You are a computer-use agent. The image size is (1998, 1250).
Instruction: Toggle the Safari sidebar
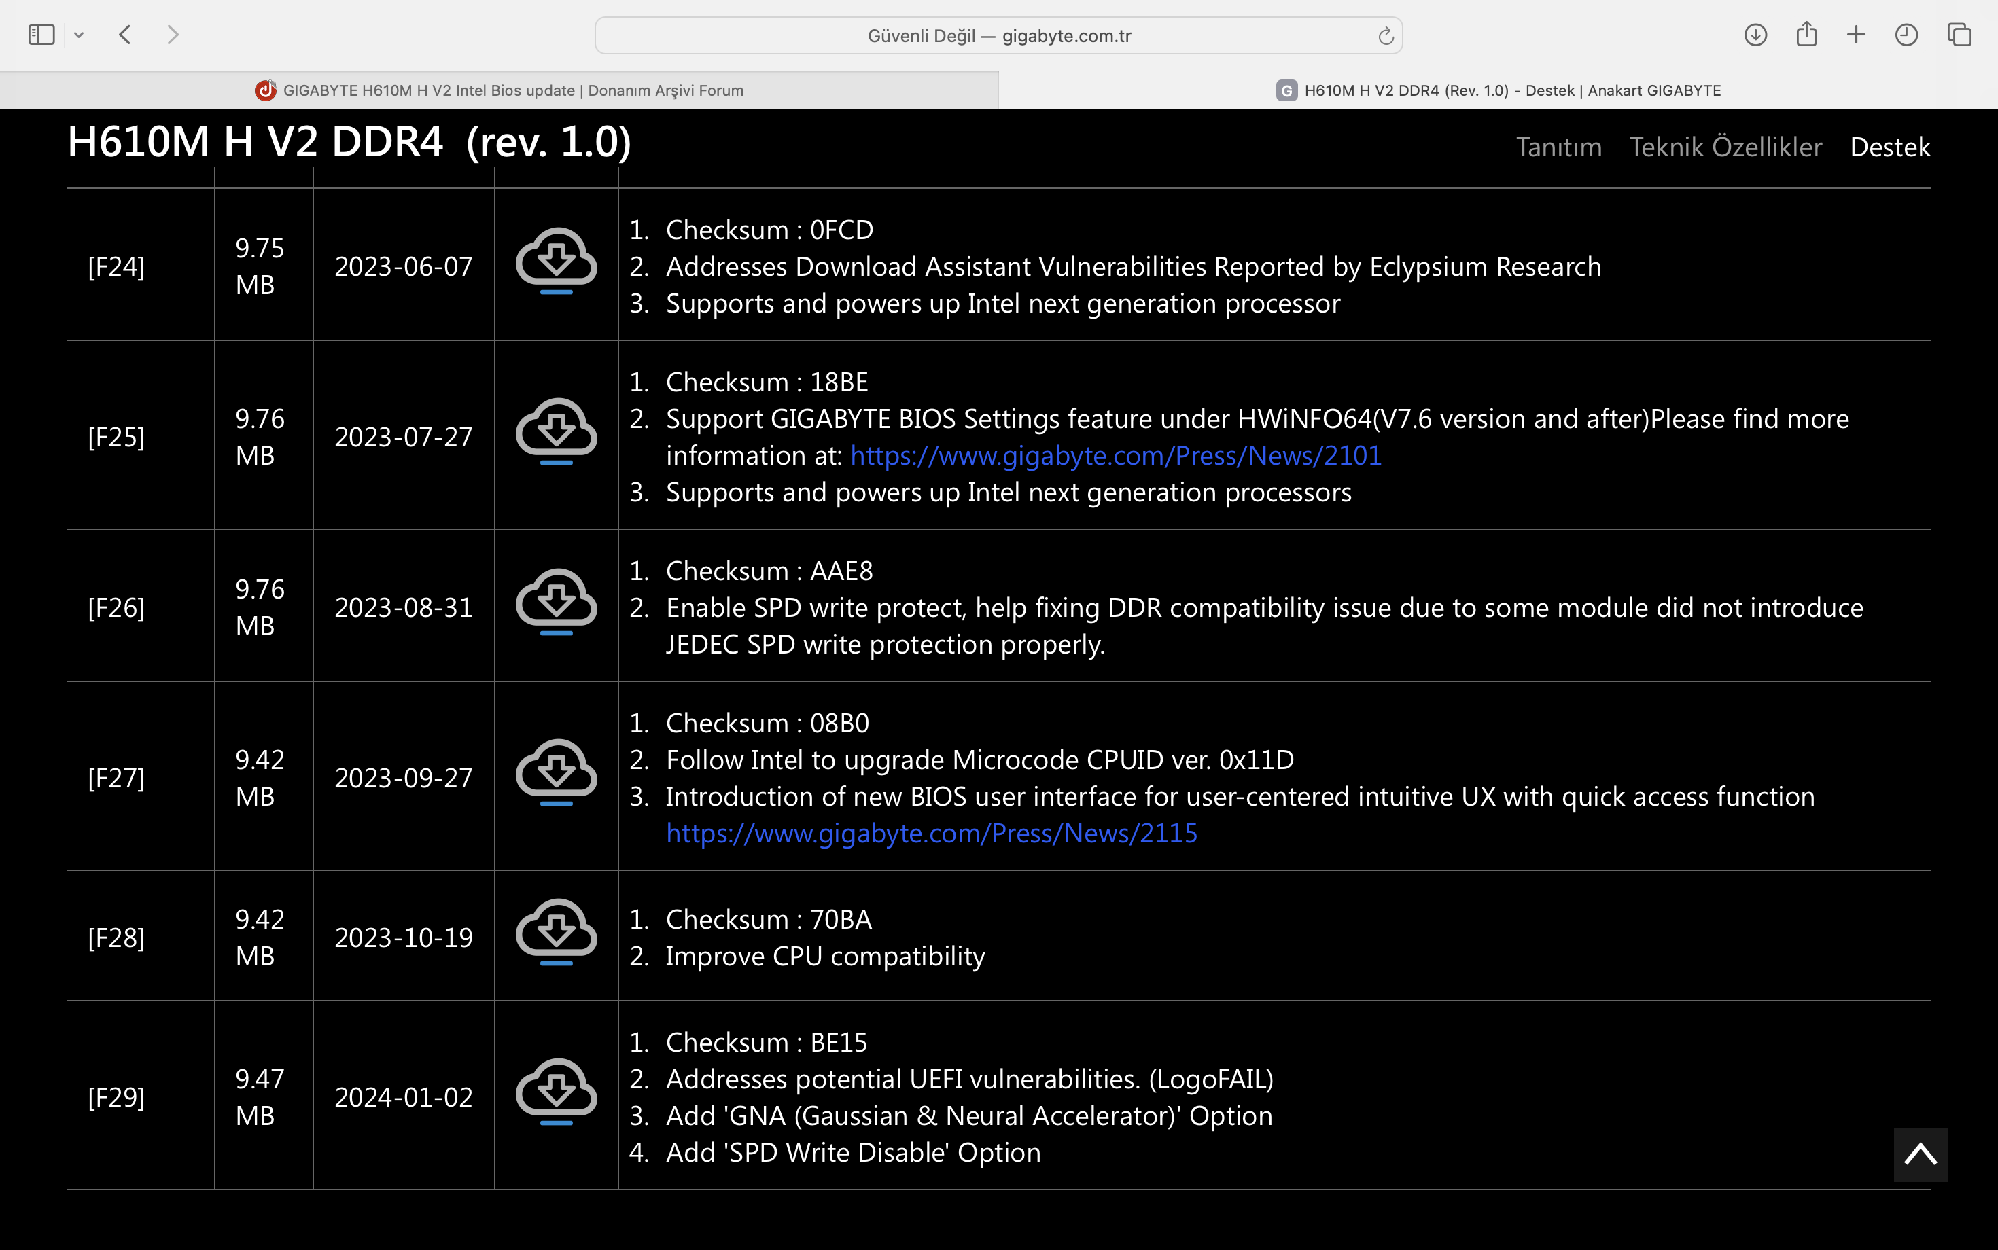tap(41, 35)
